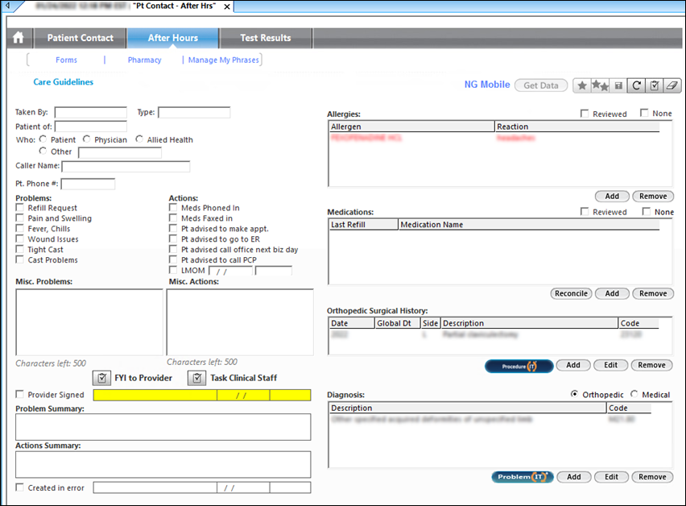686x506 pixels.
Task: Tick the LMOM checkbox
Action: pyautogui.click(x=173, y=270)
